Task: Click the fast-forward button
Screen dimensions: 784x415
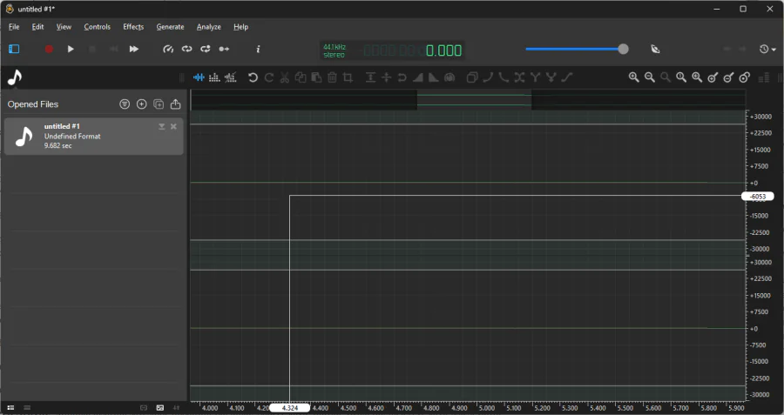Action: [x=134, y=50]
